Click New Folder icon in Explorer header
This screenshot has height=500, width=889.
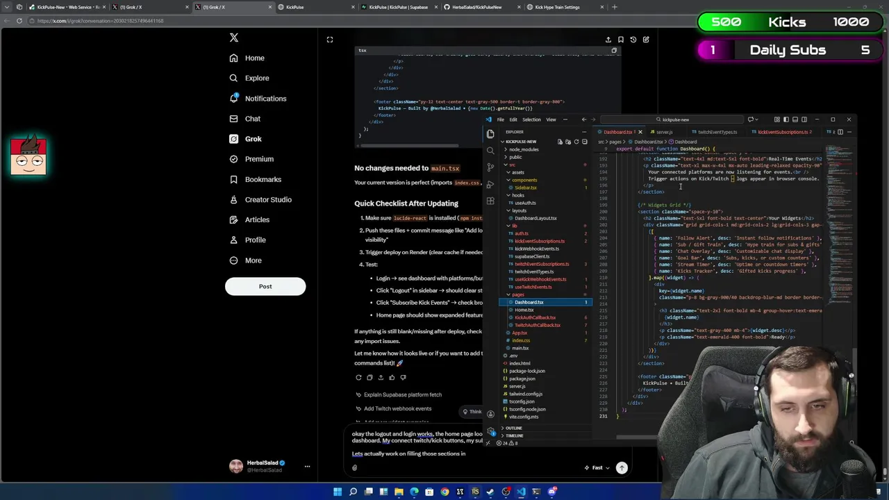tap(568, 142)
